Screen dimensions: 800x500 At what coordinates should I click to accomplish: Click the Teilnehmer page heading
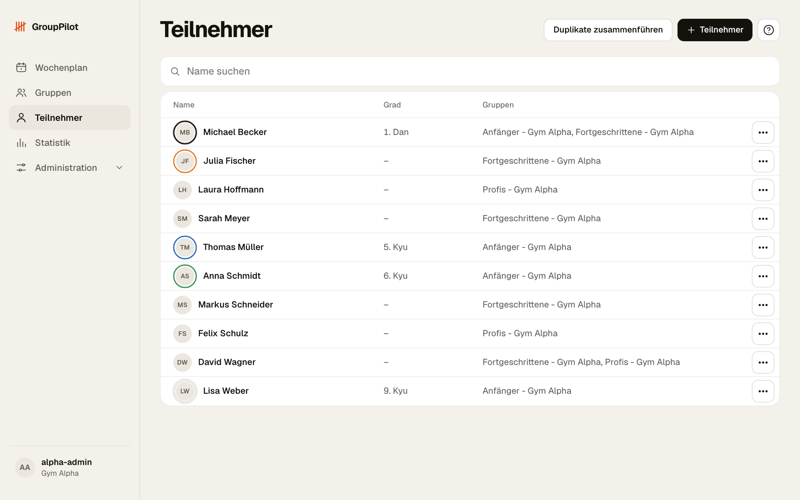point(216,30)
